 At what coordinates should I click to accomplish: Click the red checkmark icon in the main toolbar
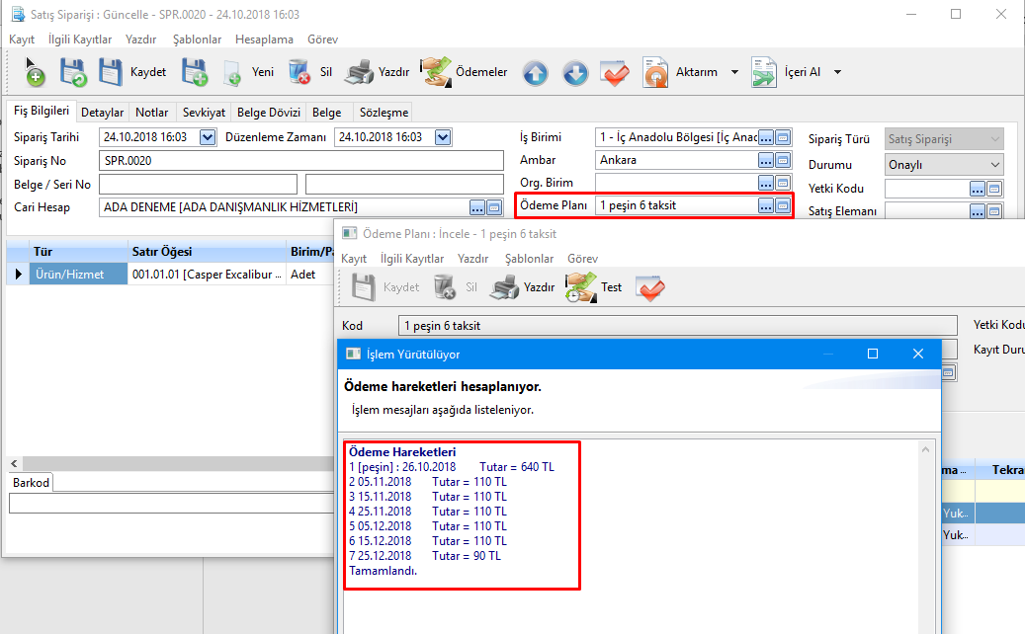point(615,73)
